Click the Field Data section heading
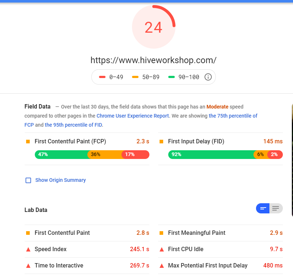The image size is (293, 278). point(37,106)
